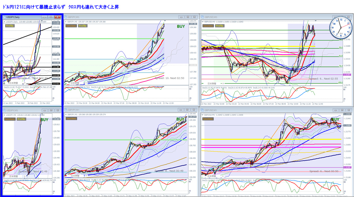Toggle Sessions in GBPJPY,M5 chart
This screenshot has width=354, height=197.
(x=71, y=26)
